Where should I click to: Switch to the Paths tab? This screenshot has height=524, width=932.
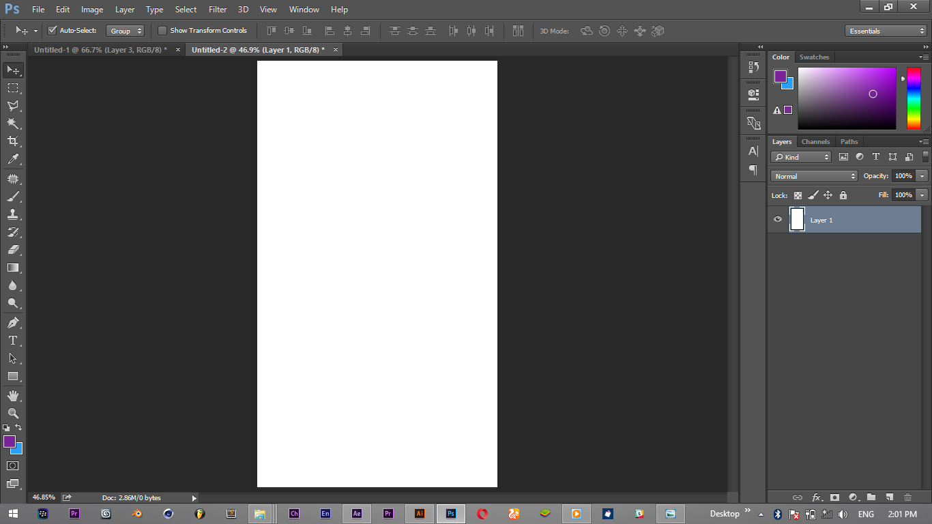849,142
